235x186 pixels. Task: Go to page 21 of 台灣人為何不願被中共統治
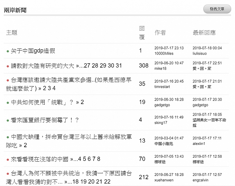99,182
